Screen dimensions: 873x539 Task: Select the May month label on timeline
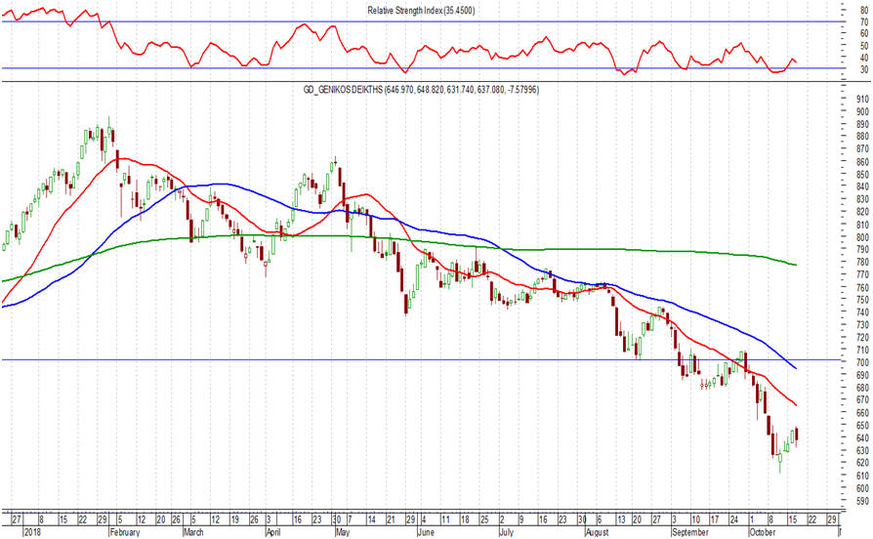tap(343, 532)
